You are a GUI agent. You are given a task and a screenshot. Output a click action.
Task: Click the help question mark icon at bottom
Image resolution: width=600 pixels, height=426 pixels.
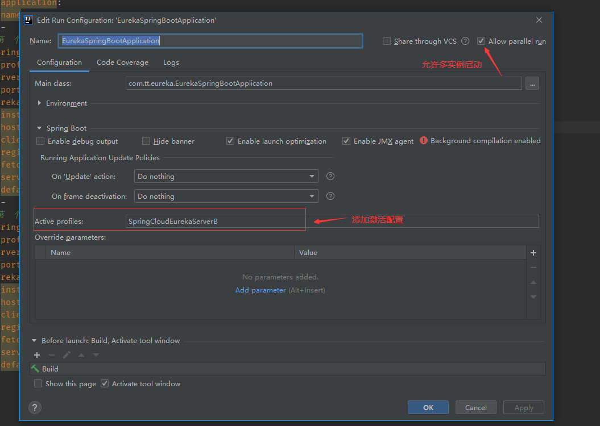point(35,407)
